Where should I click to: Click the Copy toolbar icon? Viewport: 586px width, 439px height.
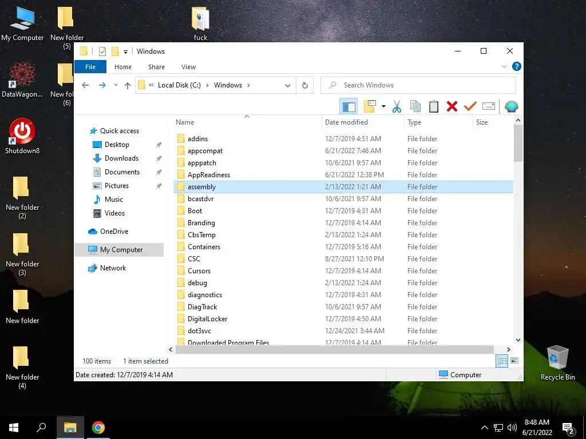(x=415, y=107)
